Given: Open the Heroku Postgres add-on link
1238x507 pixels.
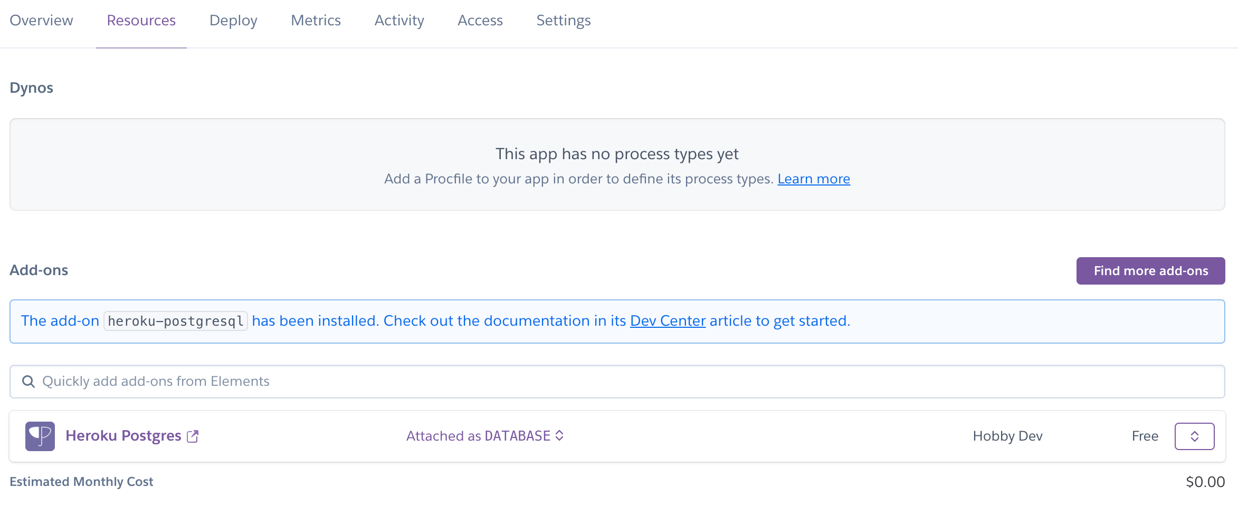Looking at the screenshot, I should pos(123,436).
